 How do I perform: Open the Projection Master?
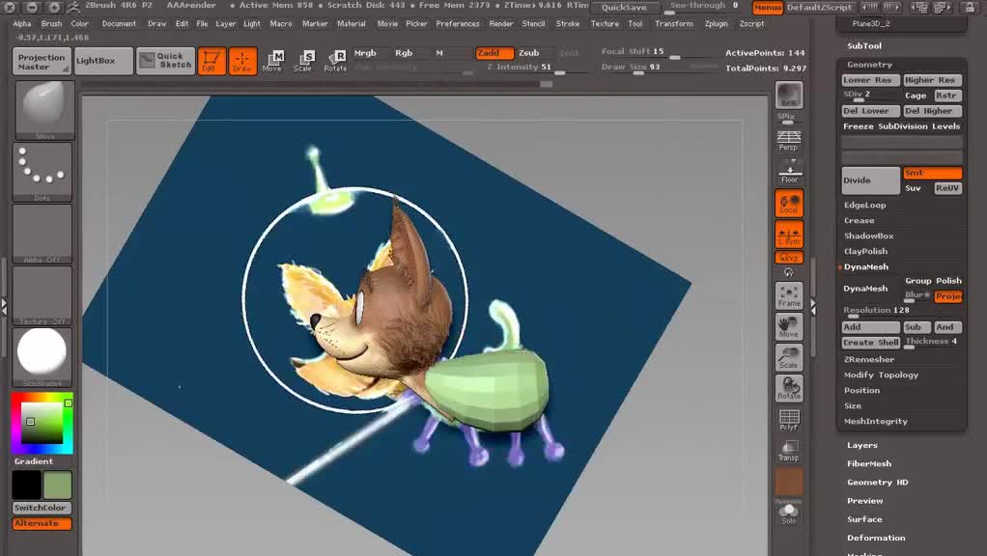42,62
